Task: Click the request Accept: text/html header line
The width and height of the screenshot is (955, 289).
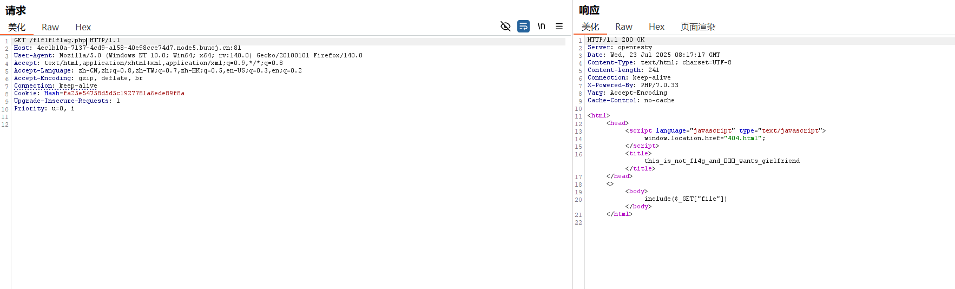Action: (x=148, y=63)
